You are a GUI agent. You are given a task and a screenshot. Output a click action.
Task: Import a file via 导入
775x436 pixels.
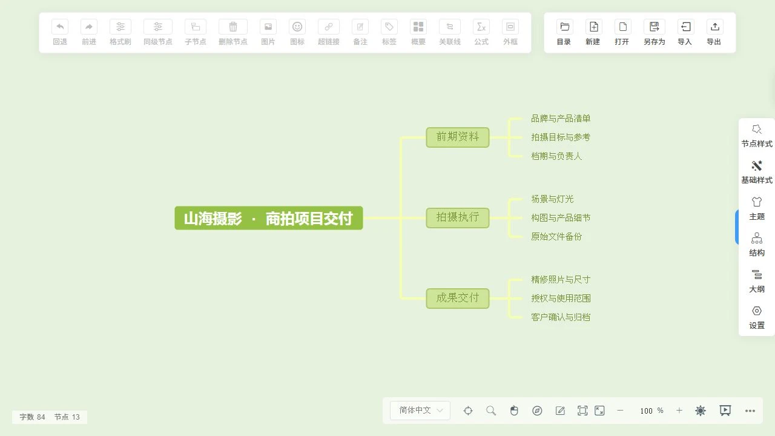(x=685, y=33)
